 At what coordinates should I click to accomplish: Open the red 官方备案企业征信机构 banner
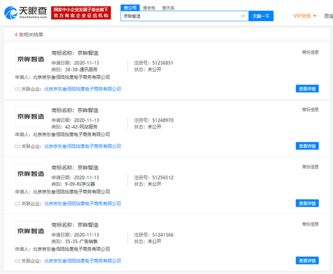coord(81,13)
